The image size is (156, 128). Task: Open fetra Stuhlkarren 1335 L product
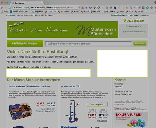click(71, 86)
